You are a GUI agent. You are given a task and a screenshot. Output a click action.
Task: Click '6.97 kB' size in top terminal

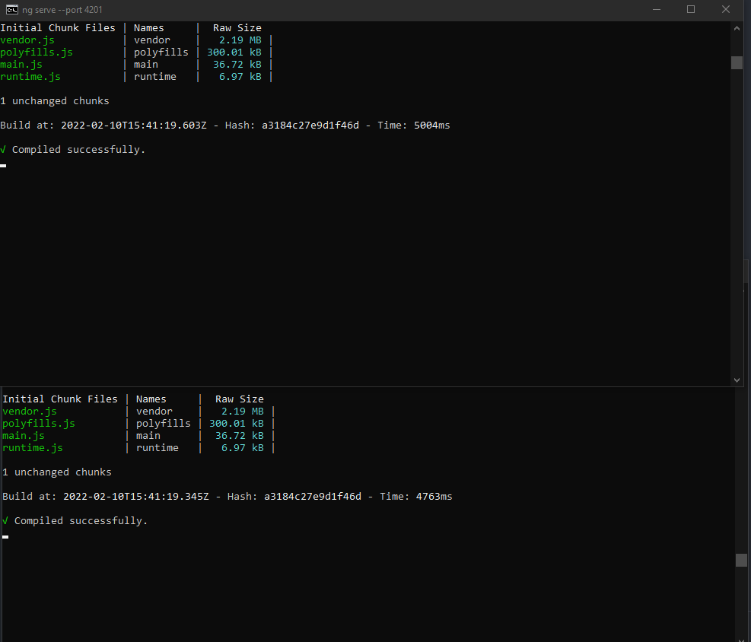click(x=240, y=77)
